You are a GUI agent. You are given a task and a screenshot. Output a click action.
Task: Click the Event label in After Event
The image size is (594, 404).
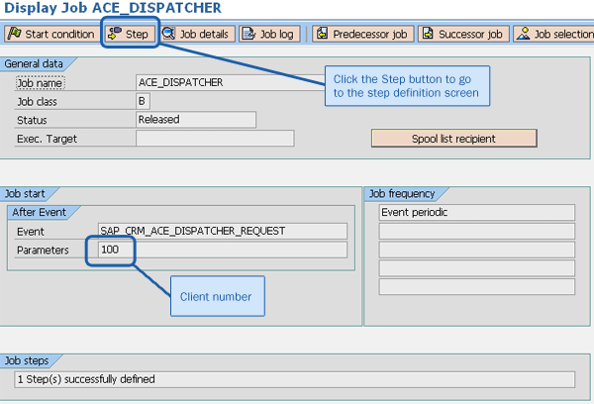(x=31, y=232)
